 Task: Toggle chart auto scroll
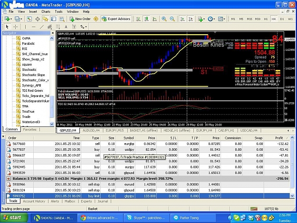coord(182,19)
